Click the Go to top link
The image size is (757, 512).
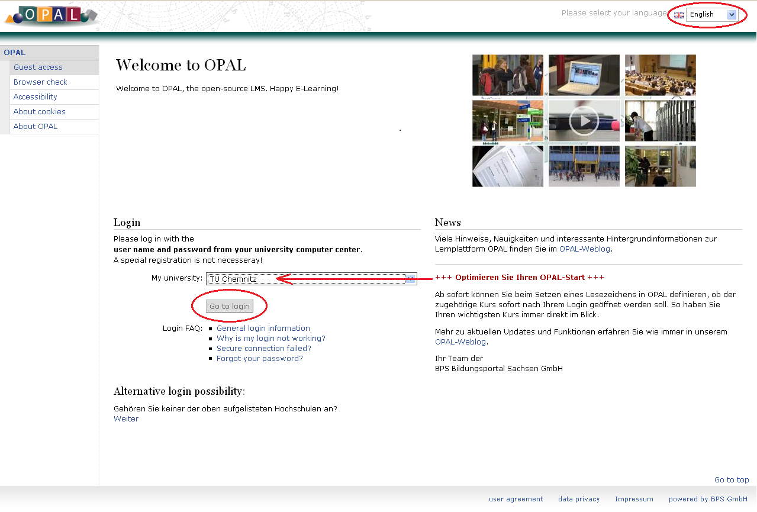732,480
